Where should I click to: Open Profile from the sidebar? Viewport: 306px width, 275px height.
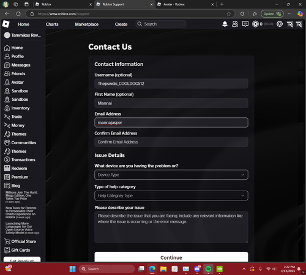click(x=14, y=56)
